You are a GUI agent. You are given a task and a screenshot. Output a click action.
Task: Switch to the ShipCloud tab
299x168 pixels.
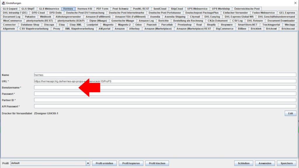(177, 9)
